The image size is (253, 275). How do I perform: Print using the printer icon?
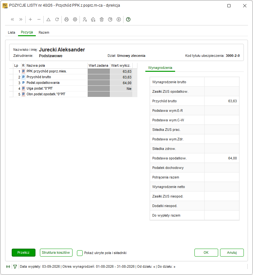pyautogui.click(x=66, y=19)
